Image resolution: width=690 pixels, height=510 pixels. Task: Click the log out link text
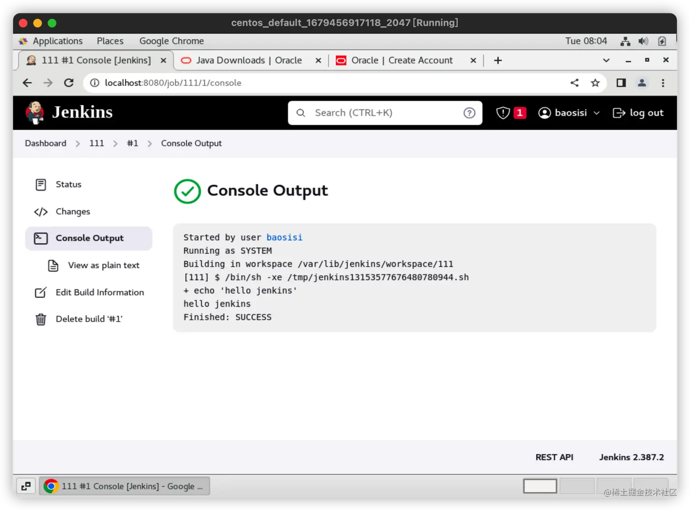coord(647,113)
